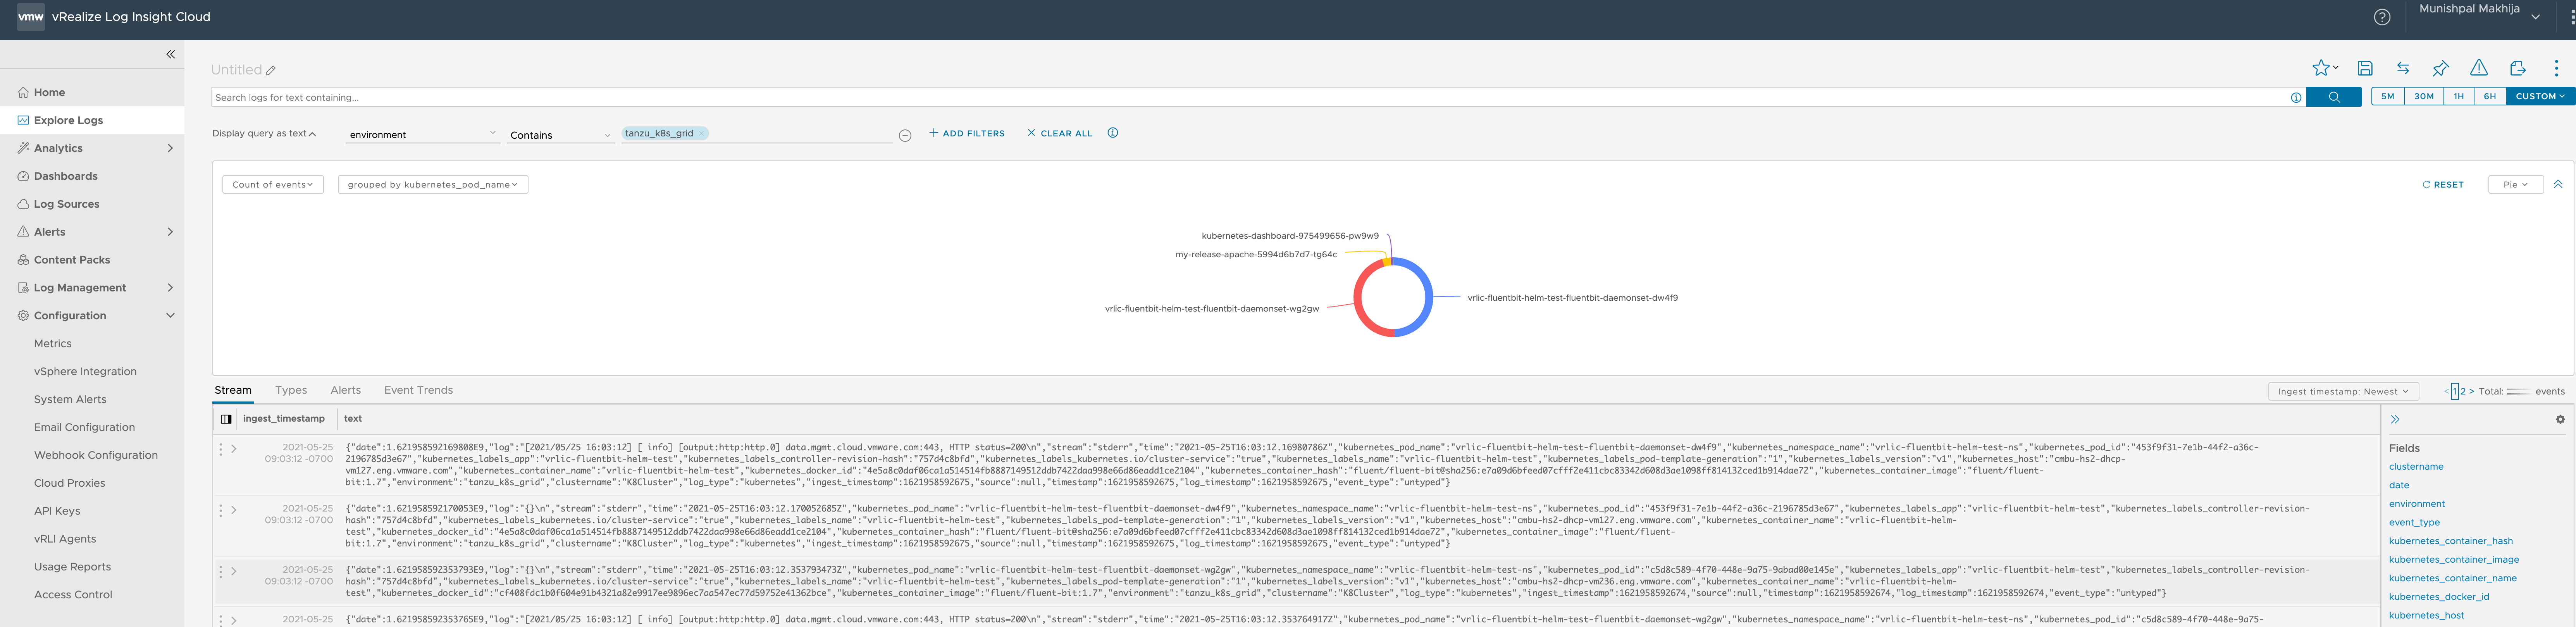
Task: Expand the third log event row
Action: point(234,571)
